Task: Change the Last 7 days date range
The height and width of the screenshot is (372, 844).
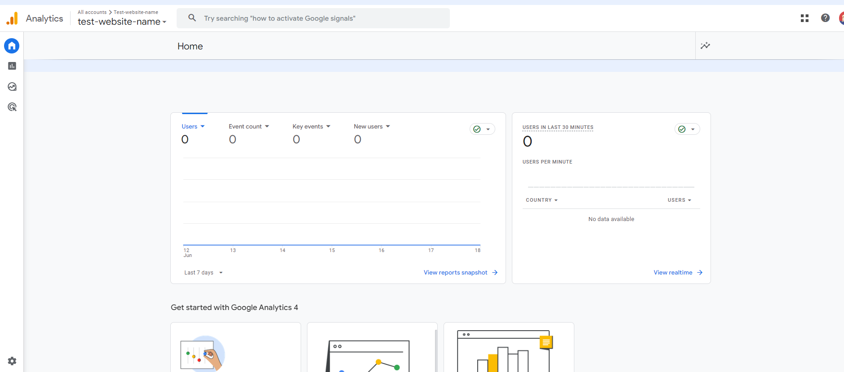Action: (x=203, y=273)
